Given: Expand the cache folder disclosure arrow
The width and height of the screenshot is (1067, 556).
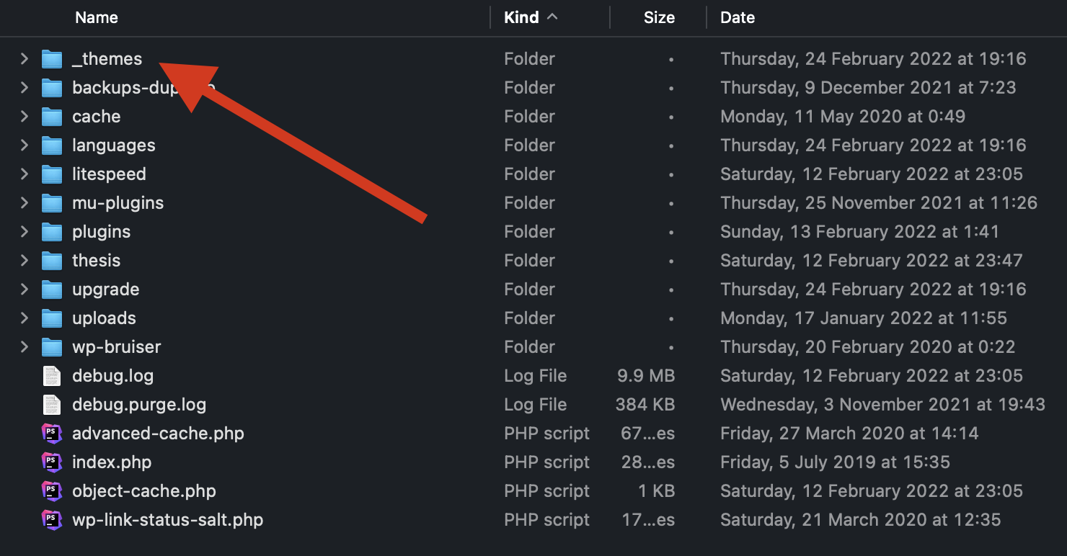Looking at the screenshot, I should click(x=24, y=117).
